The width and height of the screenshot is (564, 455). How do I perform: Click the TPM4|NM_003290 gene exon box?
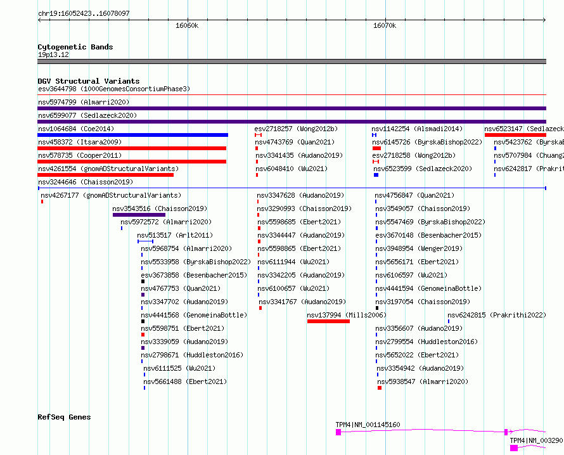(514, 448)
